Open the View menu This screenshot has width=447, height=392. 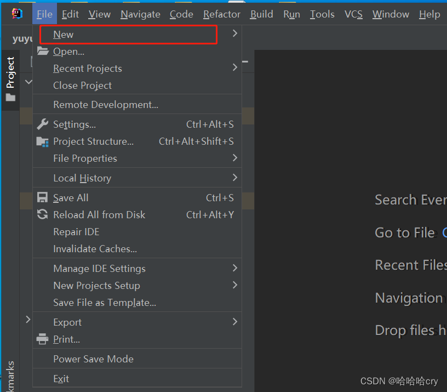[x=99, y=14]
